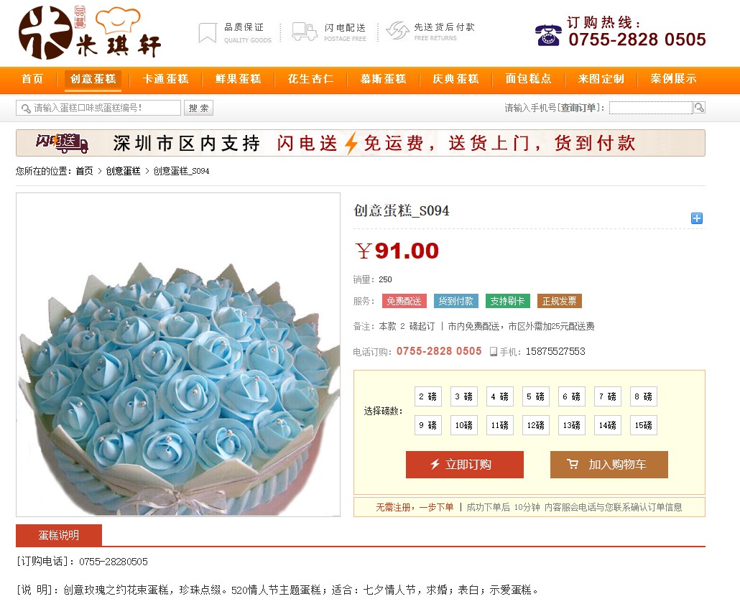This screenshot has width=740, height=604.
Task: Click the order-lookup magnifier icon
Action: (699, 108)
